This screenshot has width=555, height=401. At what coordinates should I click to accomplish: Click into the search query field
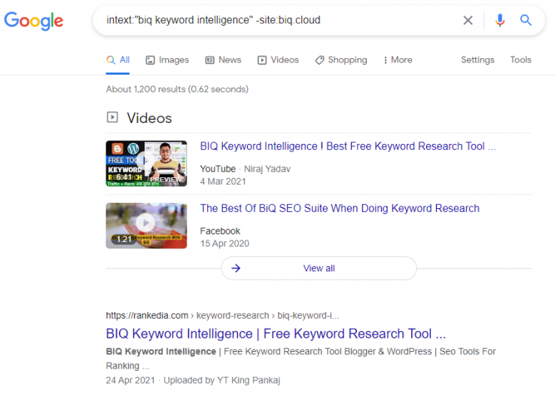point(276,20)
